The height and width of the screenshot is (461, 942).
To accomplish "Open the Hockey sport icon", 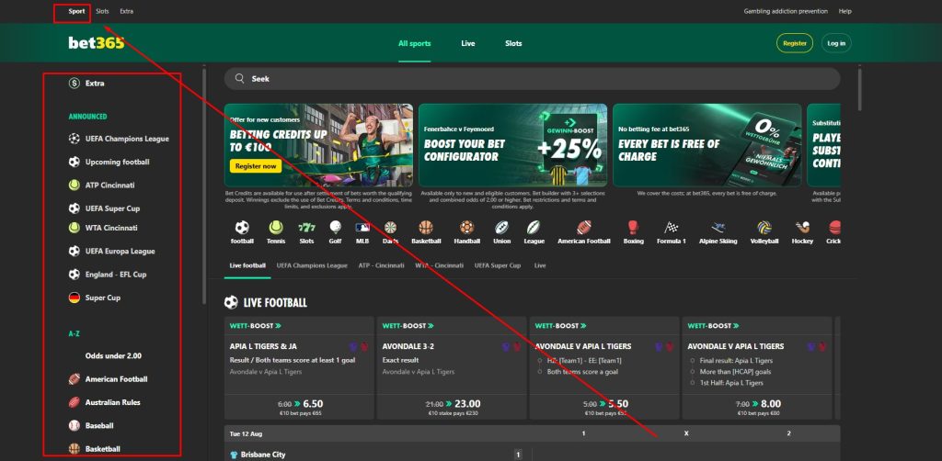I will pos(802,228).
